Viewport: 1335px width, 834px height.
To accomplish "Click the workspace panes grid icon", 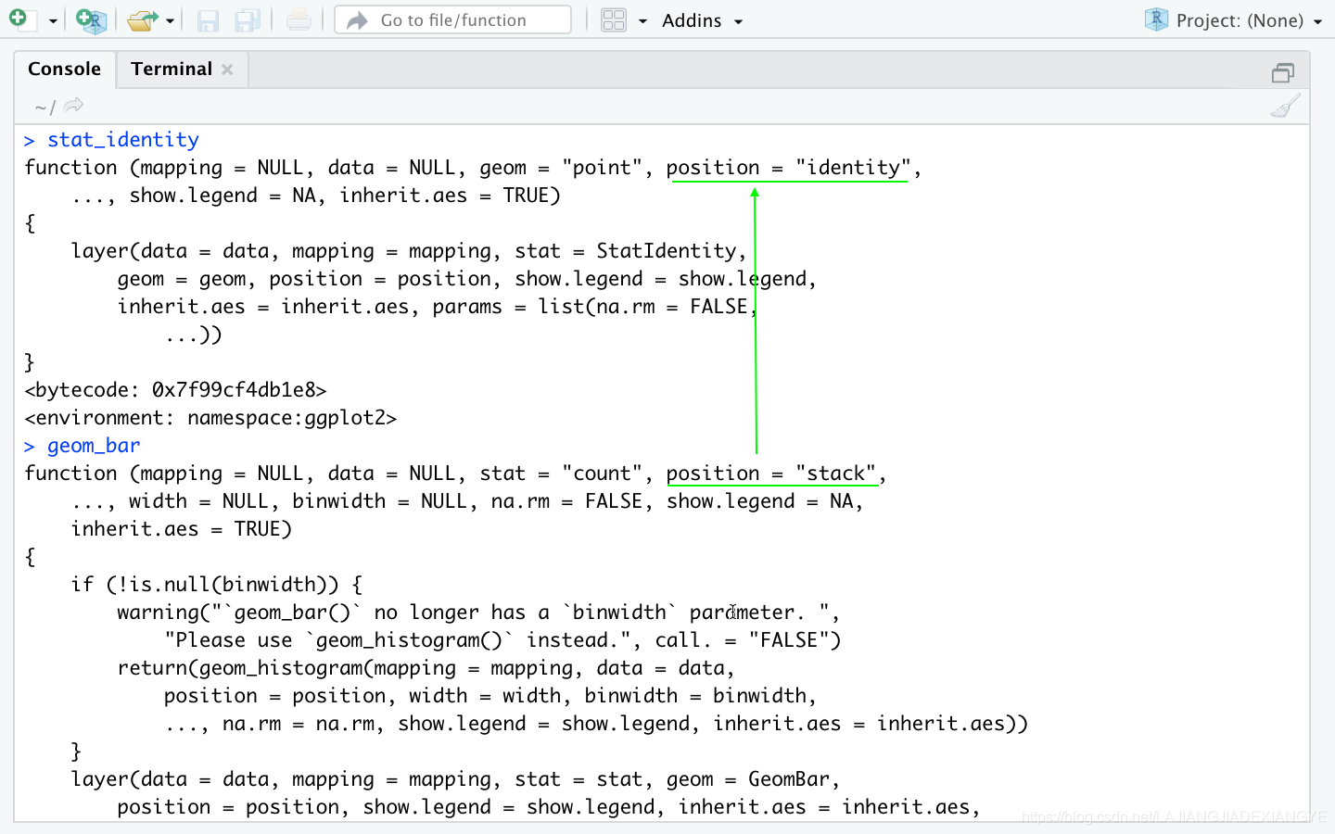I will [614, 19].
